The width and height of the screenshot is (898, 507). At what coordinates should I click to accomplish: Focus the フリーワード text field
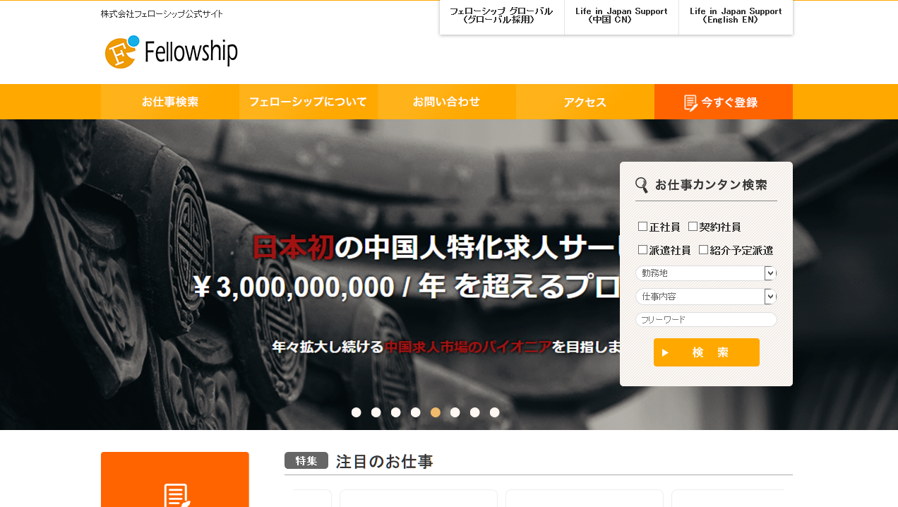click(706, 320)
